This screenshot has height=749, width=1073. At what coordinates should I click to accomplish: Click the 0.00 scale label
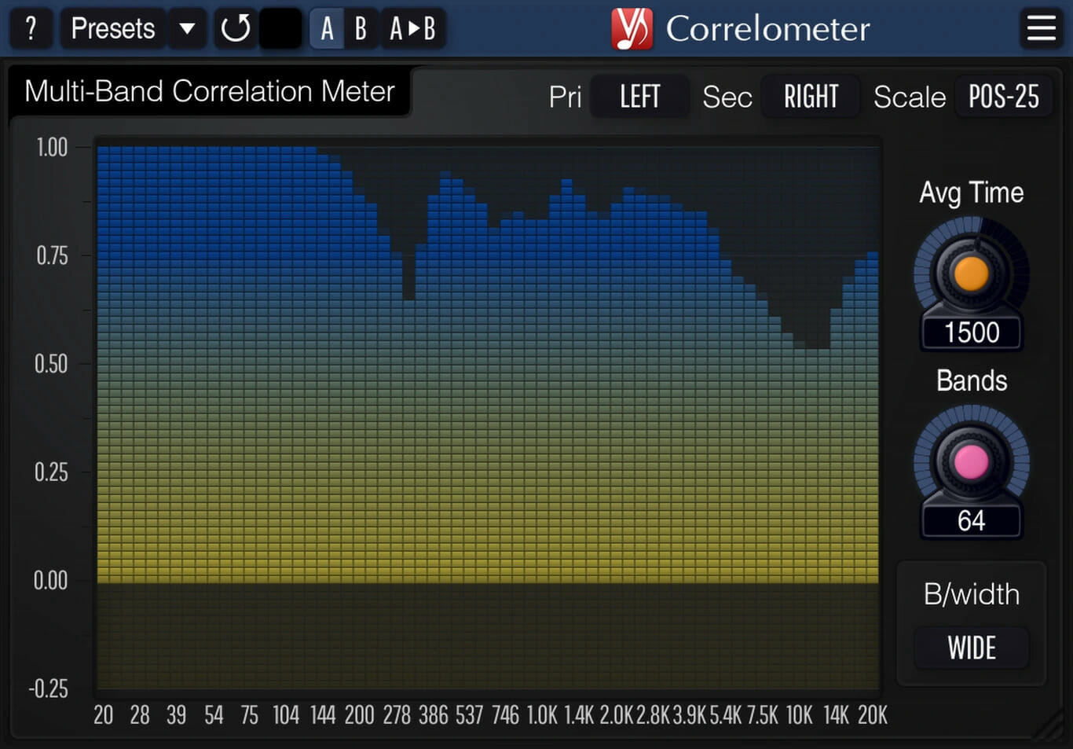pyautogui.click(x=51, y=582)
